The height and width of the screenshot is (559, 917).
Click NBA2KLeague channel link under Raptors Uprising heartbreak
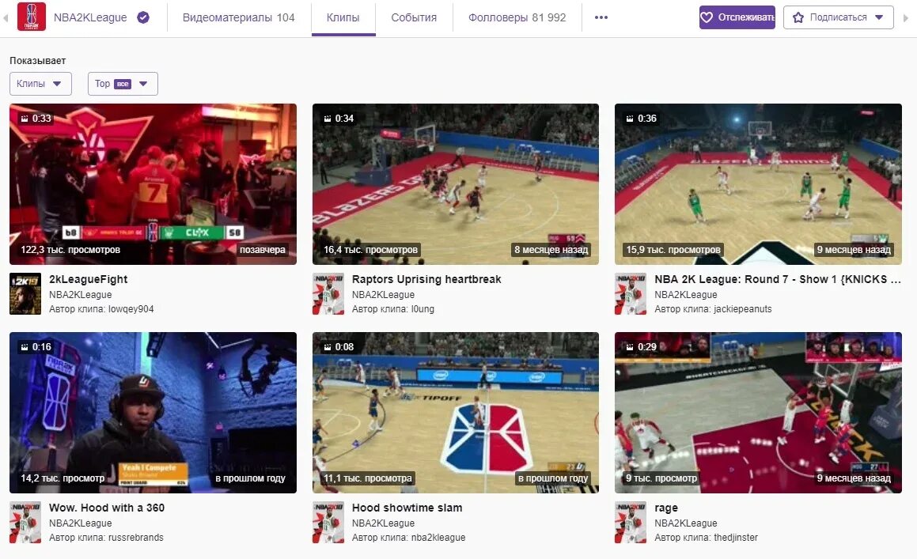click(x=383, y=295)
